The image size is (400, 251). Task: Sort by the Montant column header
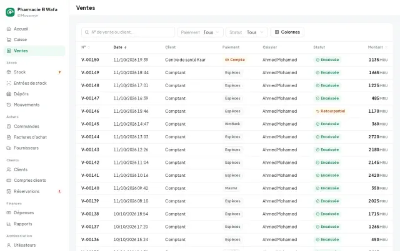click(377, 47)
